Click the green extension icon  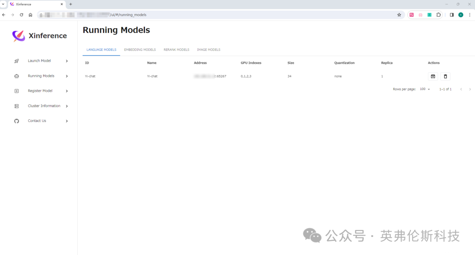(x=430, y=15)
